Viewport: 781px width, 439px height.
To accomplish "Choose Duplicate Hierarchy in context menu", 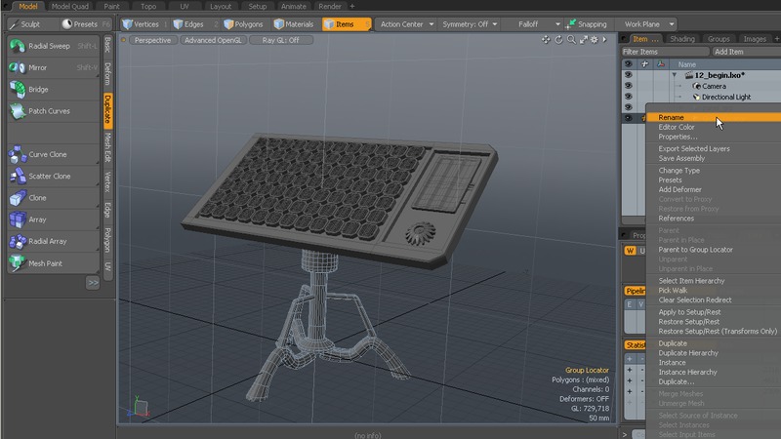I will pyautogui.click(x=688, y=353).
